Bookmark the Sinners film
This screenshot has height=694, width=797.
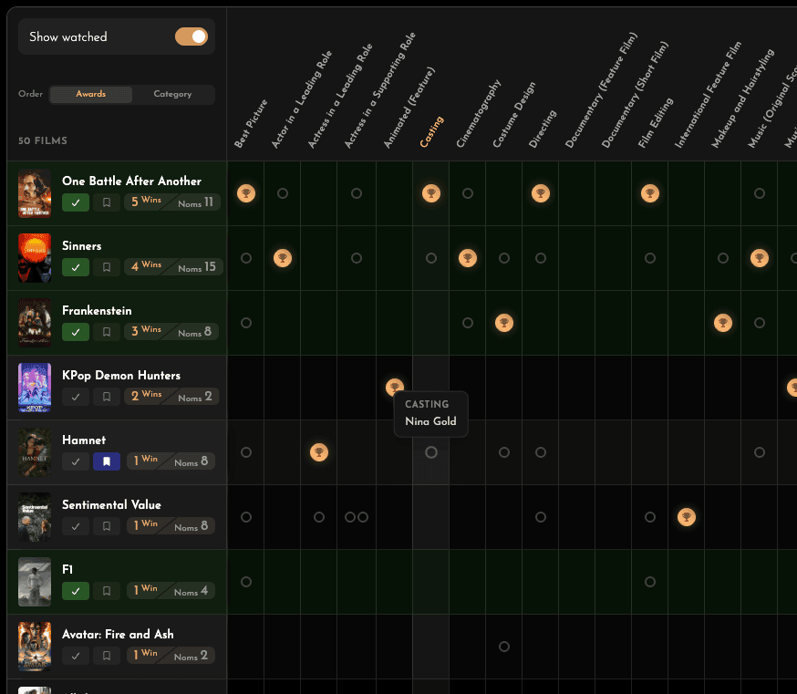point(107,267)
